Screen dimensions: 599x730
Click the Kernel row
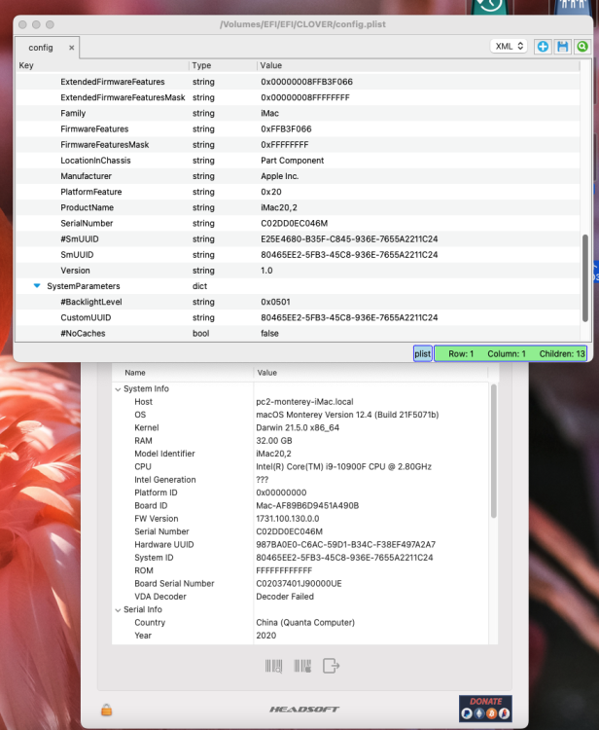[x=300, y=428]
